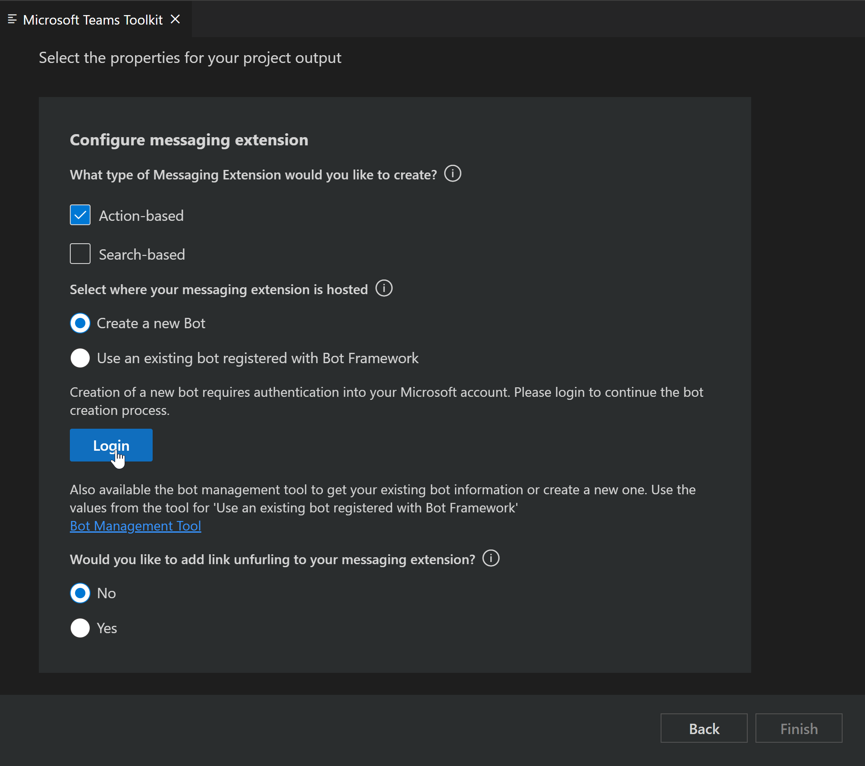Close the Microsoft Teams Toolkit tab
The height and width of the screenshot is (766, 865).
(175, 19)
